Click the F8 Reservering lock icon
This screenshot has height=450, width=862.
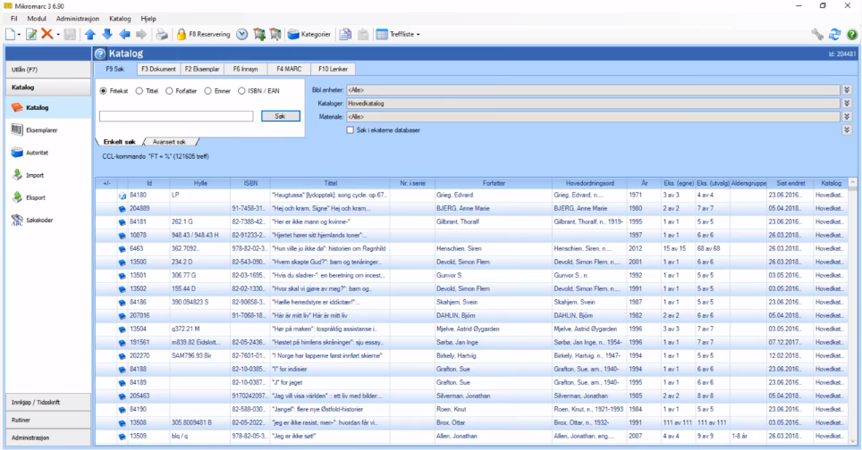182,34
